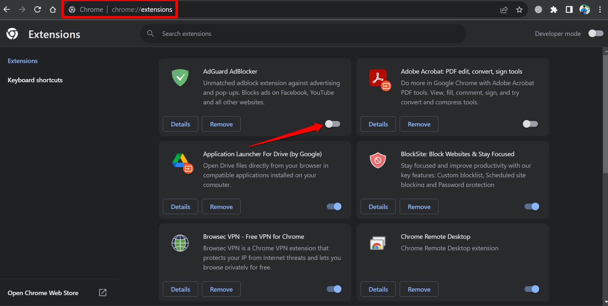Select the Extensions sidebar item
This screenshot has width=608, height=306.
pyautogui.click(x=22, y=60)
